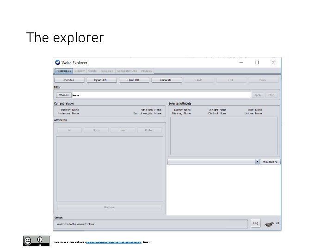Minimize the Weka Explorer window
333x250 pixels.
[x=241, y=62]
